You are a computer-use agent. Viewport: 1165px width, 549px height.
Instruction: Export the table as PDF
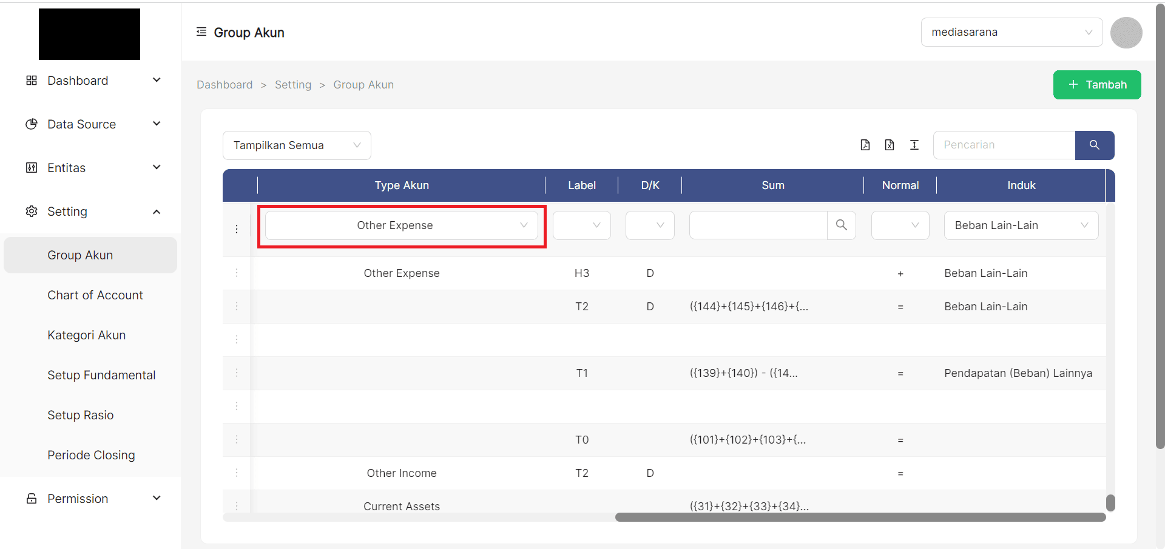coord(865,145)
